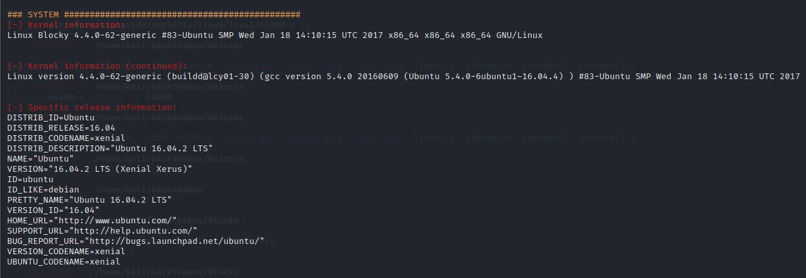The image size is (806, 278).
Task: Open the help.ubuntu.com SUPPORT_URL link
Action: [x=133, y=230]
